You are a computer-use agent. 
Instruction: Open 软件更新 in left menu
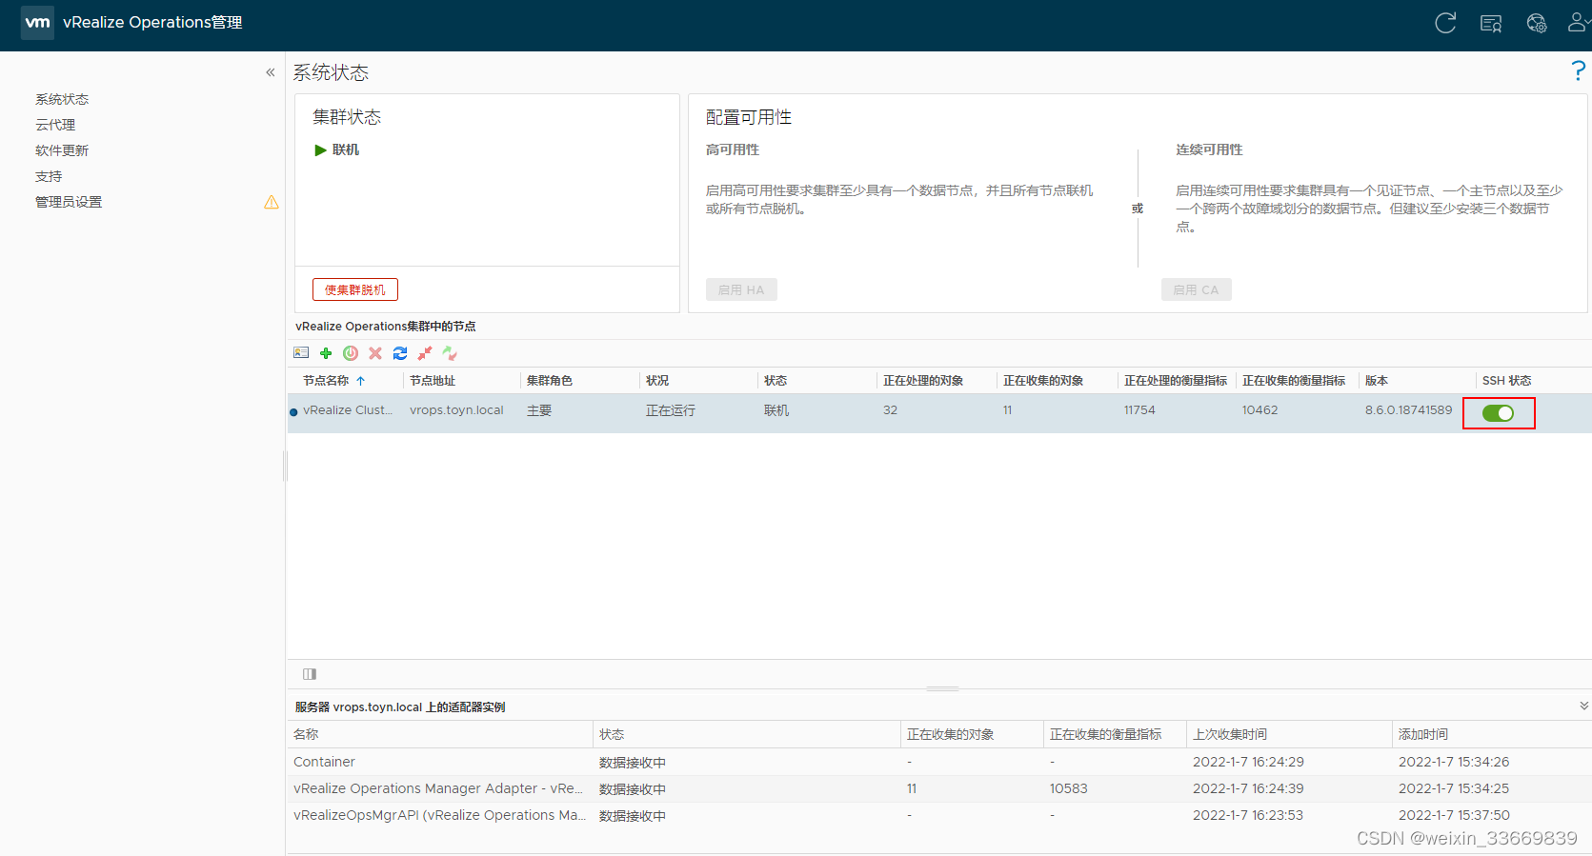[x=62, y=150]
